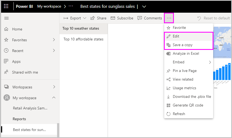Click the world map visual thumbnail

click(x=222, y=42)
